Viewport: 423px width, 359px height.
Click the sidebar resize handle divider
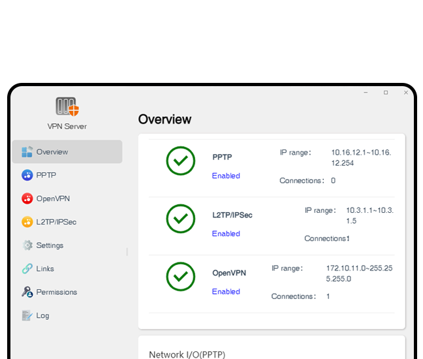coord(127,251)
